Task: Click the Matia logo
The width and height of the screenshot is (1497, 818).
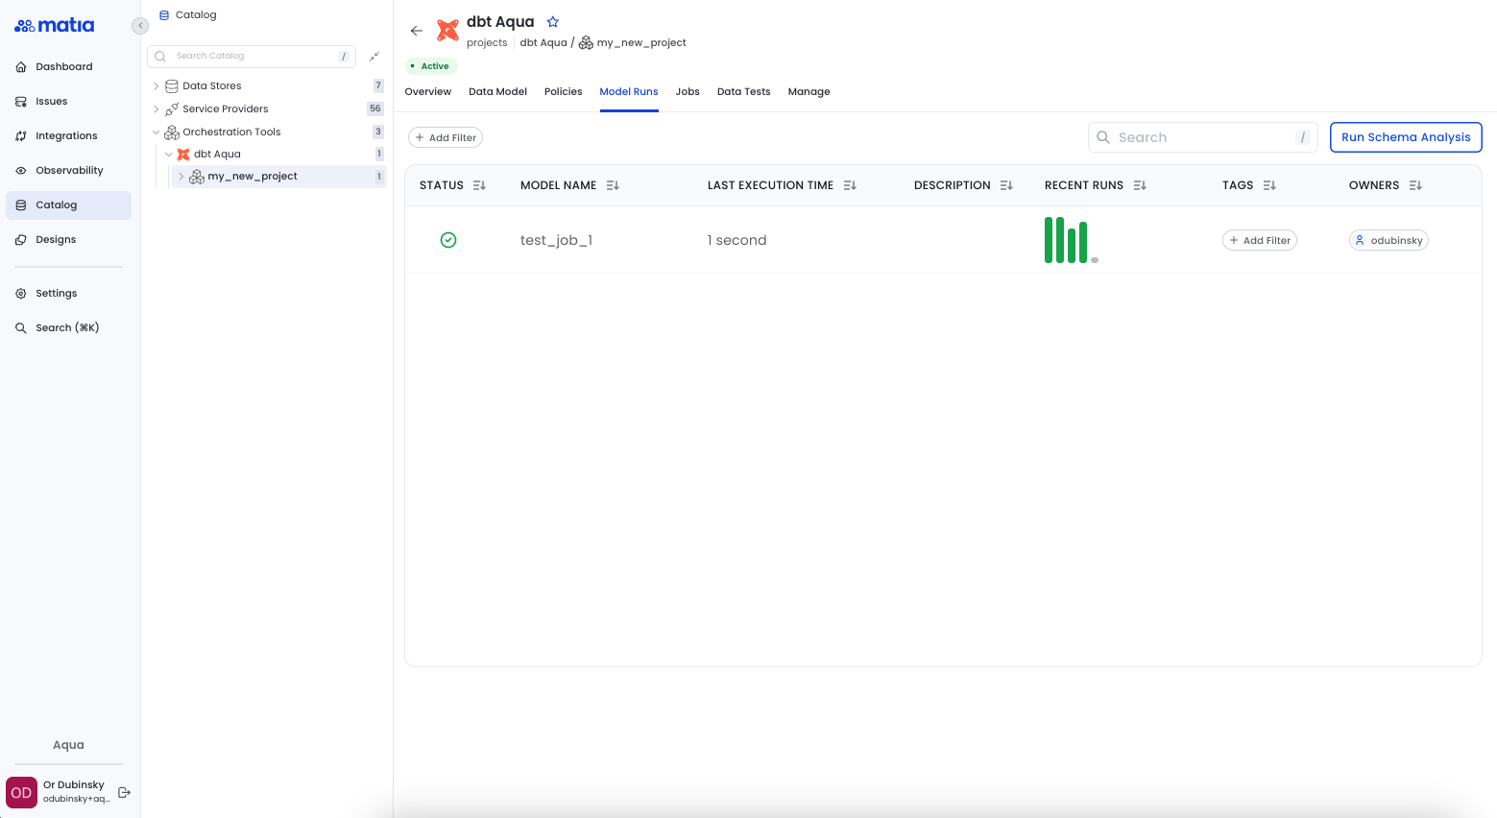Action: click(55, 26)
